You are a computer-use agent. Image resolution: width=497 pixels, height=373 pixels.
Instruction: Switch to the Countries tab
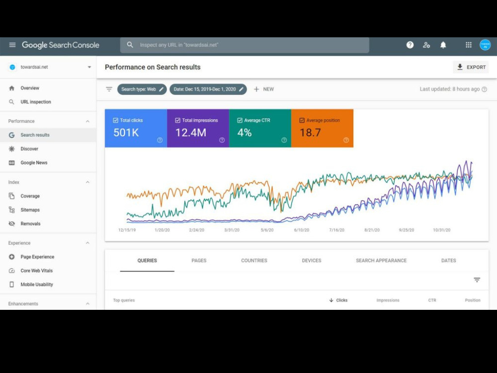[x=254, y=261]
